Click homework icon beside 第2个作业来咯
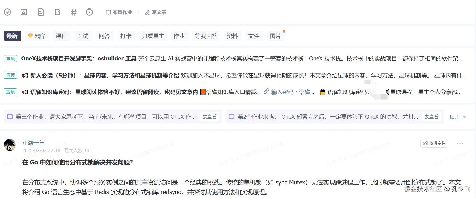Image resolution: width=476 pixels, height=198 pixels. coord(232,117)
